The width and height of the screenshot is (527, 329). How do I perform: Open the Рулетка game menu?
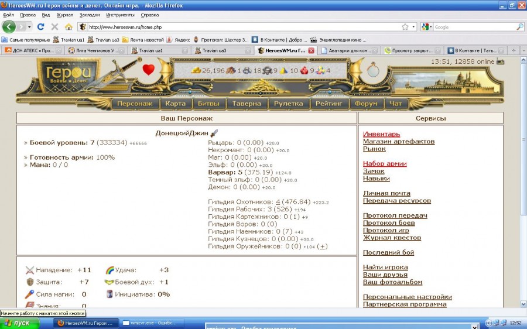pos(288,104)
